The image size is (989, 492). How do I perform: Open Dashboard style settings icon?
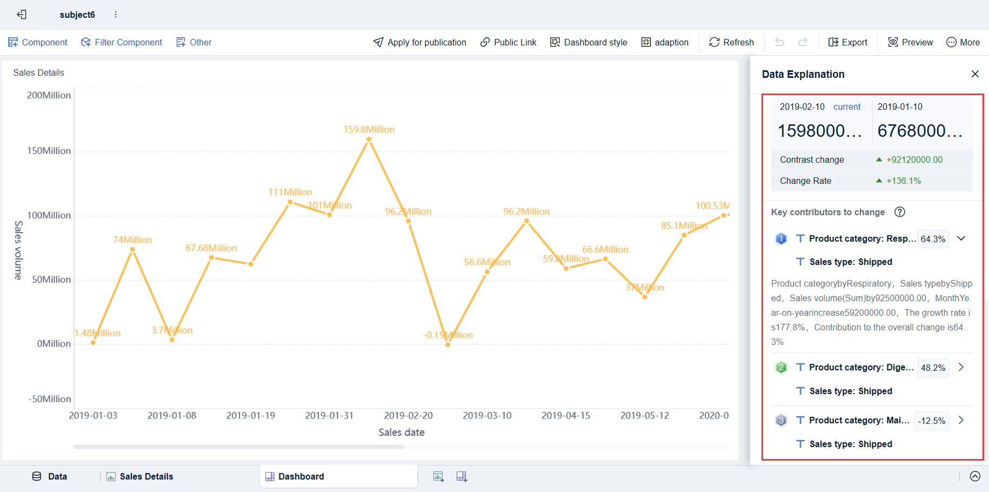pyautogui.click(x=554, y=42)
